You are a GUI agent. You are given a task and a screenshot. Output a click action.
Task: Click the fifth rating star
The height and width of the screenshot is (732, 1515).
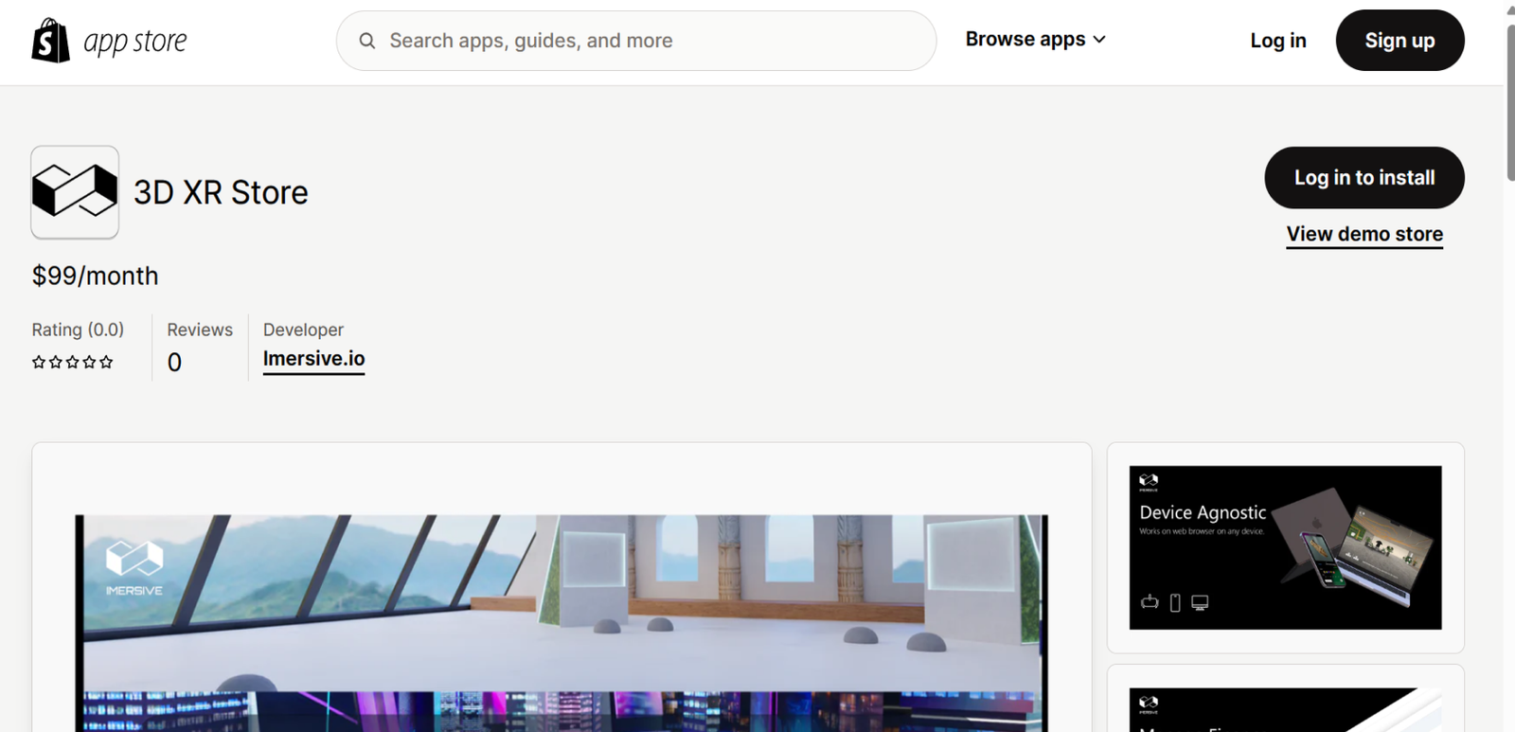(x=106, y=362)
